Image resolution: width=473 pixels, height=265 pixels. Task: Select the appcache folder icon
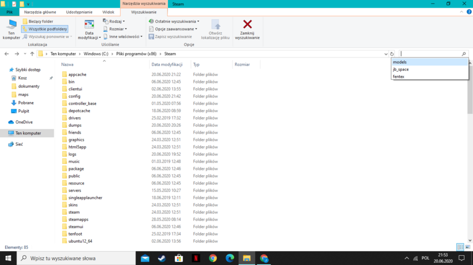64,74
